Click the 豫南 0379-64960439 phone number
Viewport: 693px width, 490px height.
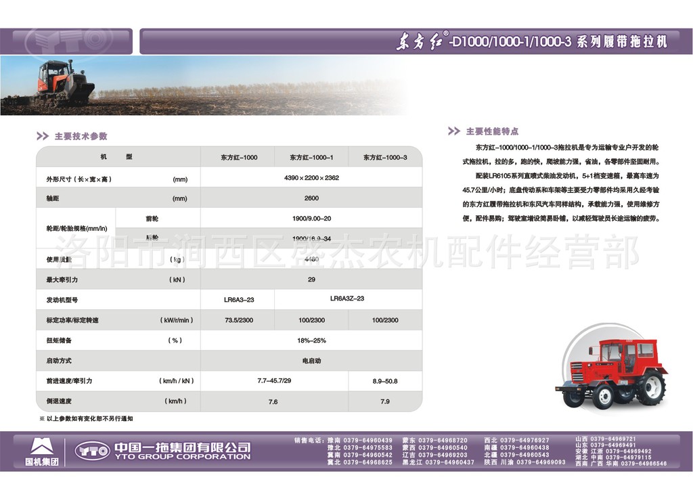point(360,440)
